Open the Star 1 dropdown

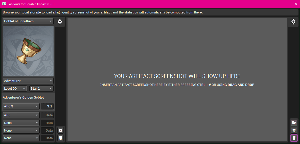point(42,89)
